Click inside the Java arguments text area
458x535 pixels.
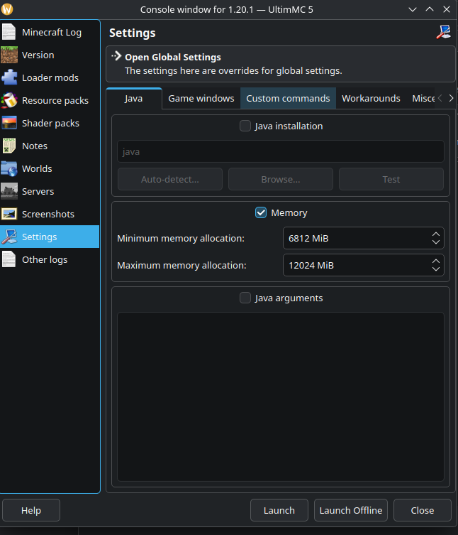281,396
